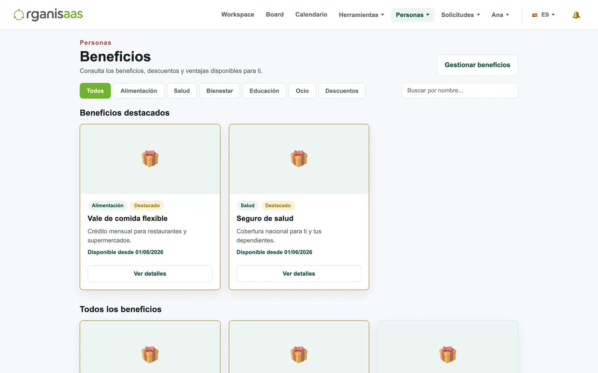598x373 pixels.
Task: Expand the Solicitudes dropdown
Action: tap(460, 15)
